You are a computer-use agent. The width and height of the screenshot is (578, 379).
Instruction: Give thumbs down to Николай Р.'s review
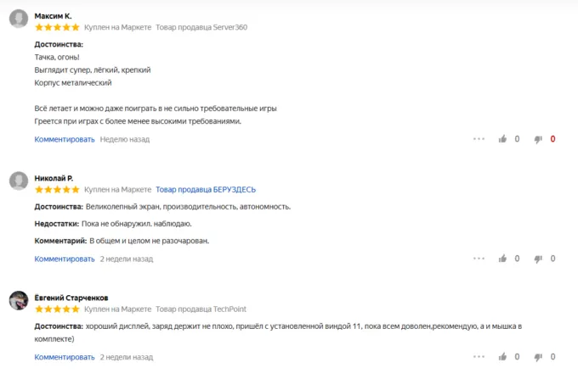click(x=538, y=259)
